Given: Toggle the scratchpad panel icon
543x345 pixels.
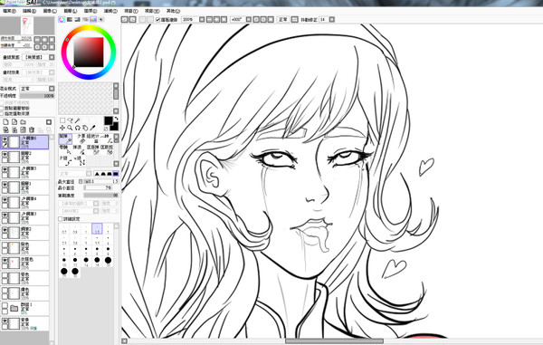Looking at the screenshot, I should [x=101, y=19].
